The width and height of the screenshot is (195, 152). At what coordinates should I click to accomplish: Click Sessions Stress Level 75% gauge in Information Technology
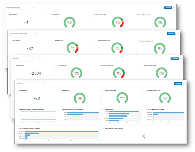(117, 48)
